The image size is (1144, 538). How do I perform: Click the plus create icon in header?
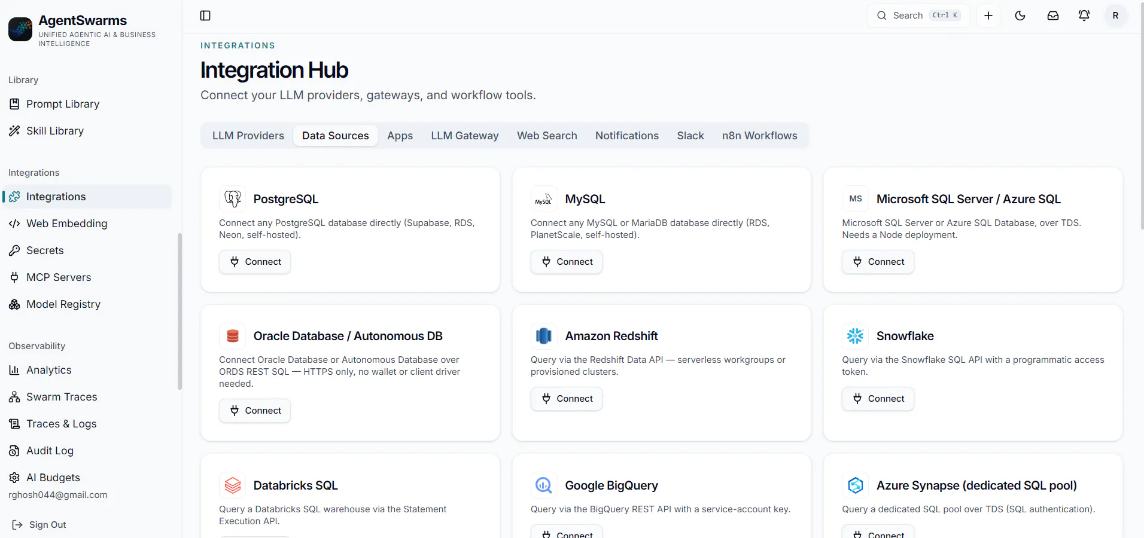coord(988,16)
